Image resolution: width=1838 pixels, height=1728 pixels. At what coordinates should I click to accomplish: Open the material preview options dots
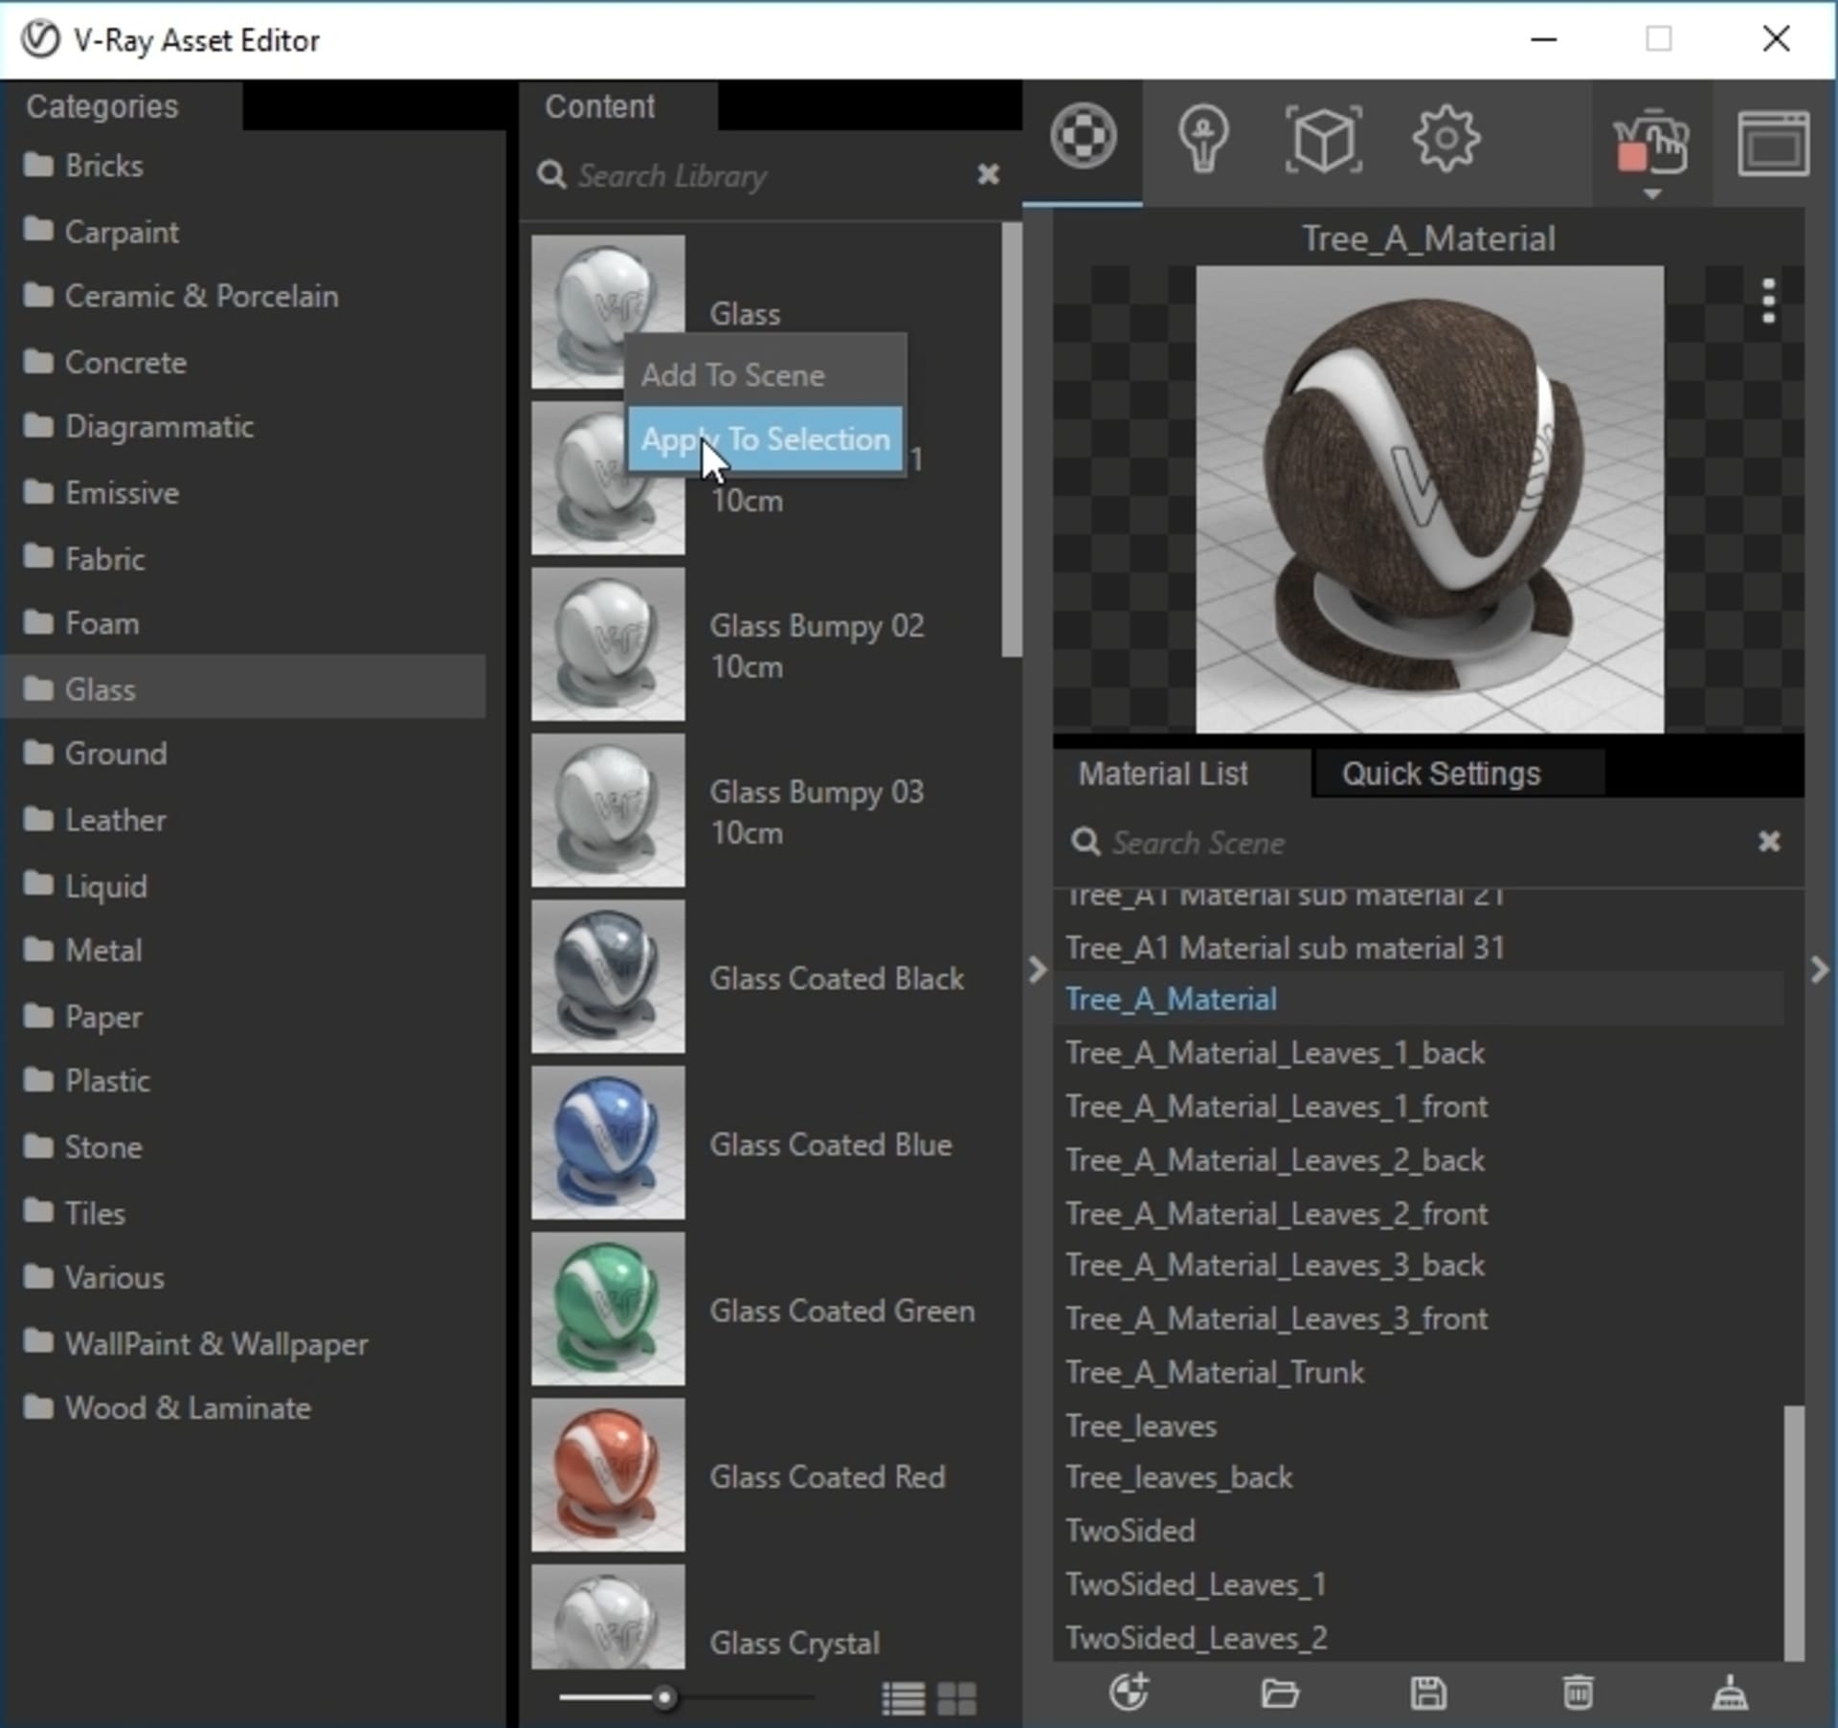click(x=1768, y=302)
